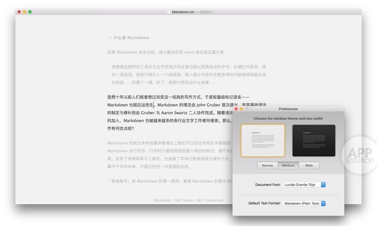Close the Markdown.txt editor window
Viewport: 377px width, 226px height.
click(x=19, y=12)
